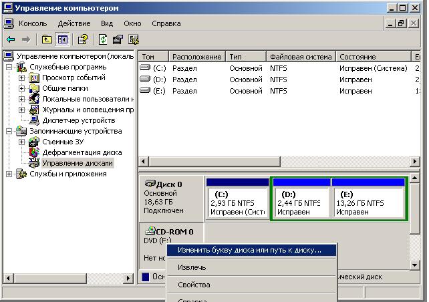
Task: Click the drive icon in the (C:) row
Action: pos(145,67)
